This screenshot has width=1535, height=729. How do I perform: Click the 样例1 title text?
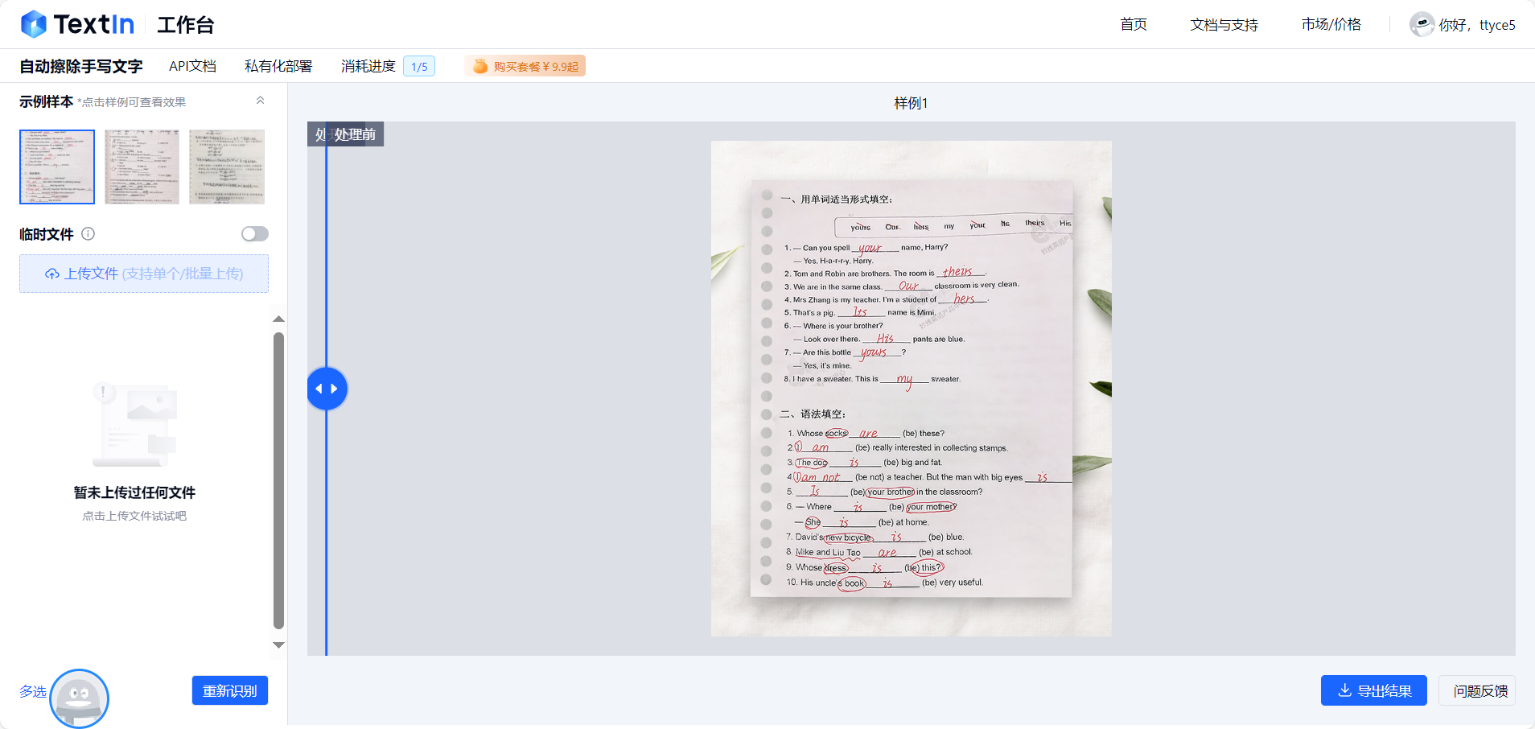(x=911, y=103)
